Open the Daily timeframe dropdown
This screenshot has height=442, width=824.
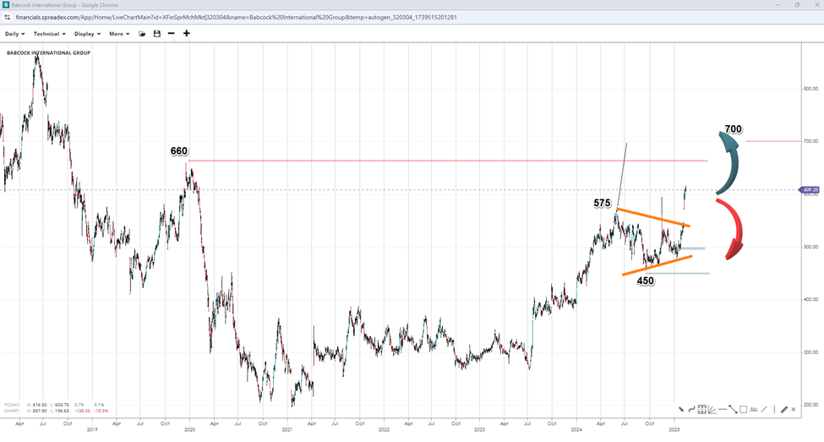click(14, 34)
